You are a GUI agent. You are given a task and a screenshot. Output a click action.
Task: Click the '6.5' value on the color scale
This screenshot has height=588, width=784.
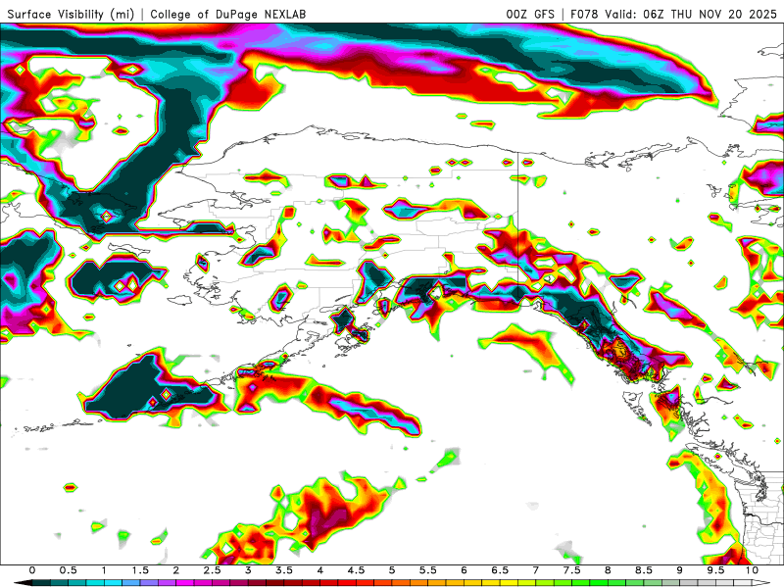[500, 570]
